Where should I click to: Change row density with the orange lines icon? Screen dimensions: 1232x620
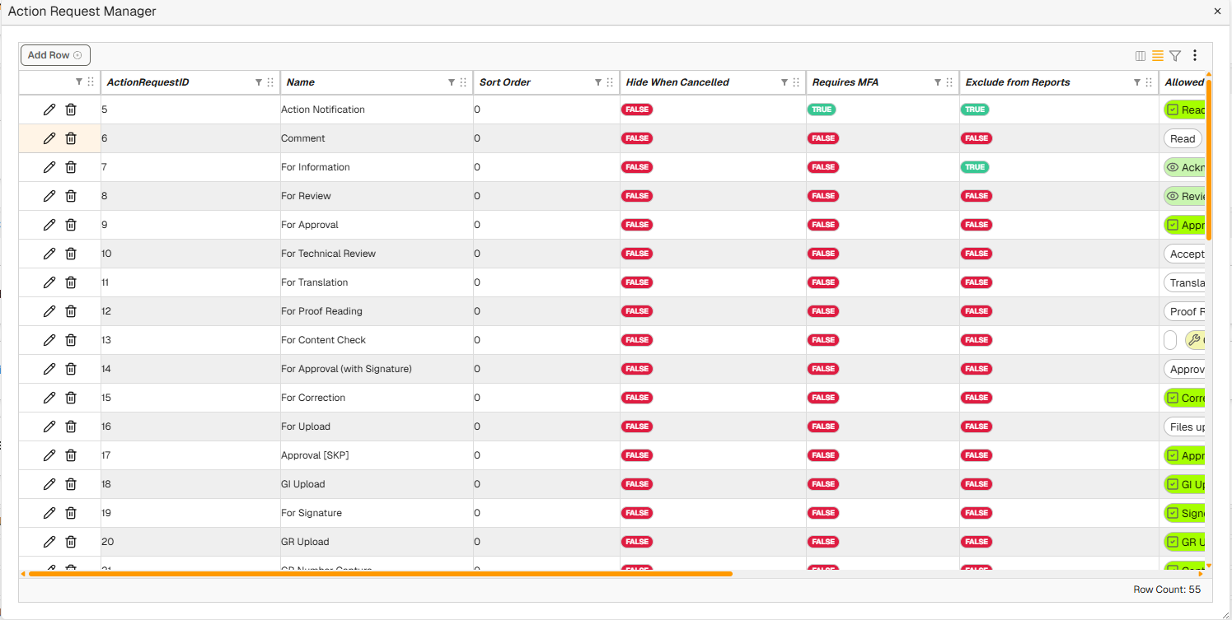click(x=1158, y=56)
